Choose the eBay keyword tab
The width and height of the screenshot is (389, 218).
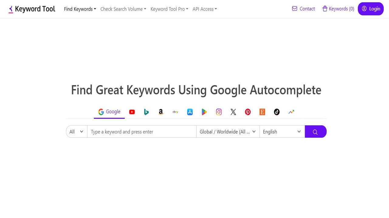tap(175, 112)
